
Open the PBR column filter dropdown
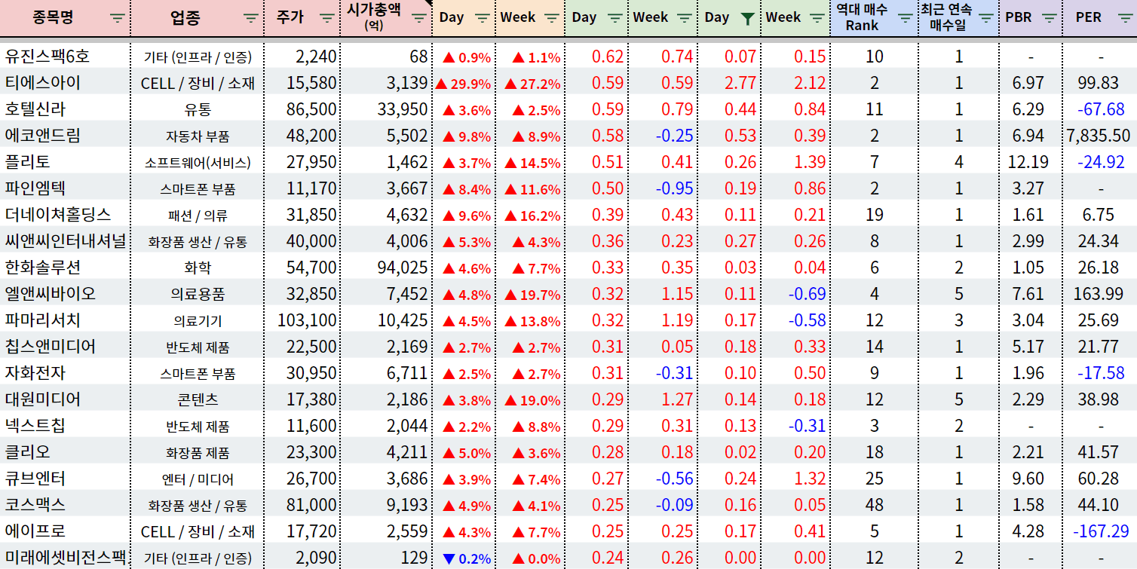coord(1049,18)
